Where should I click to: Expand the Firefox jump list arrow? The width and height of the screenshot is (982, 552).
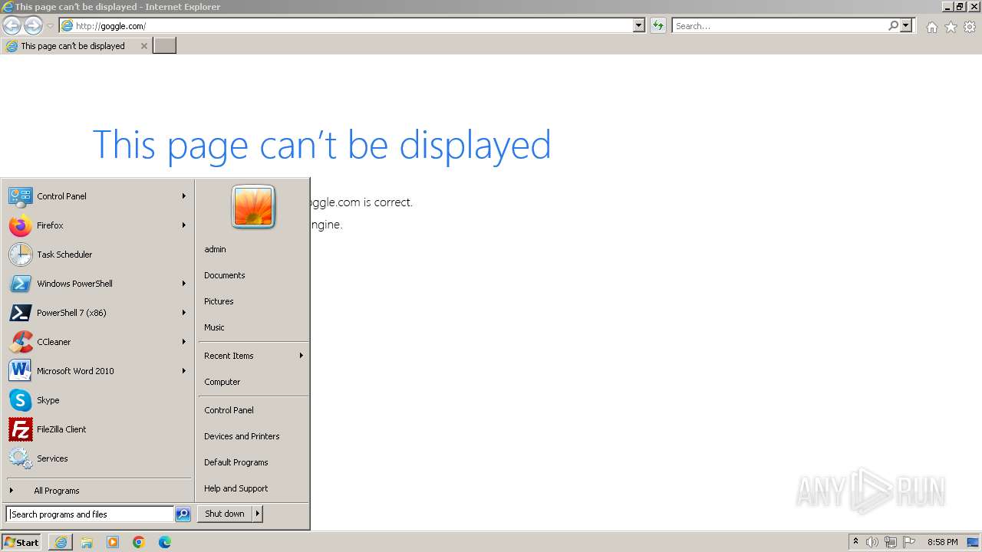pos(184,225)
